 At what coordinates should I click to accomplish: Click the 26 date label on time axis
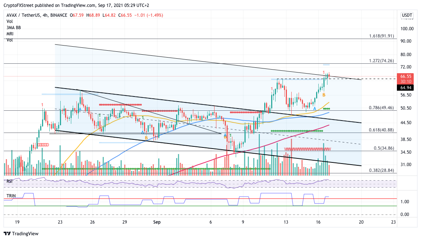point(92,222)
